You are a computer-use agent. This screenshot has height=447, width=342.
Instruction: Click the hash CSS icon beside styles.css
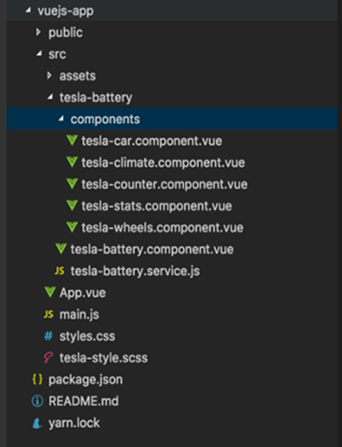click(x=49, y=336)
